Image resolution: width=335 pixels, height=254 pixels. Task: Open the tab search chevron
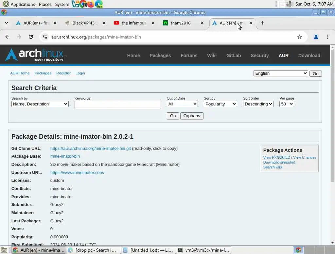point(7,23)
